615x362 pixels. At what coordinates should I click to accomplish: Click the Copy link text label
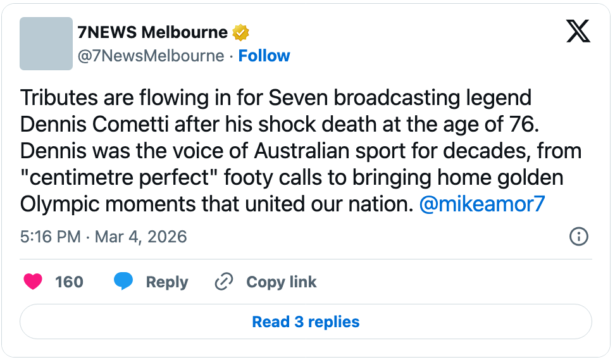click(x=281, y=282)
